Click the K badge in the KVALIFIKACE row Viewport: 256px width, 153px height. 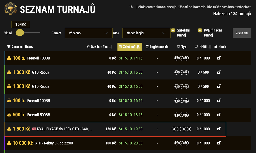pyautogui.click(x=184, y=129)
